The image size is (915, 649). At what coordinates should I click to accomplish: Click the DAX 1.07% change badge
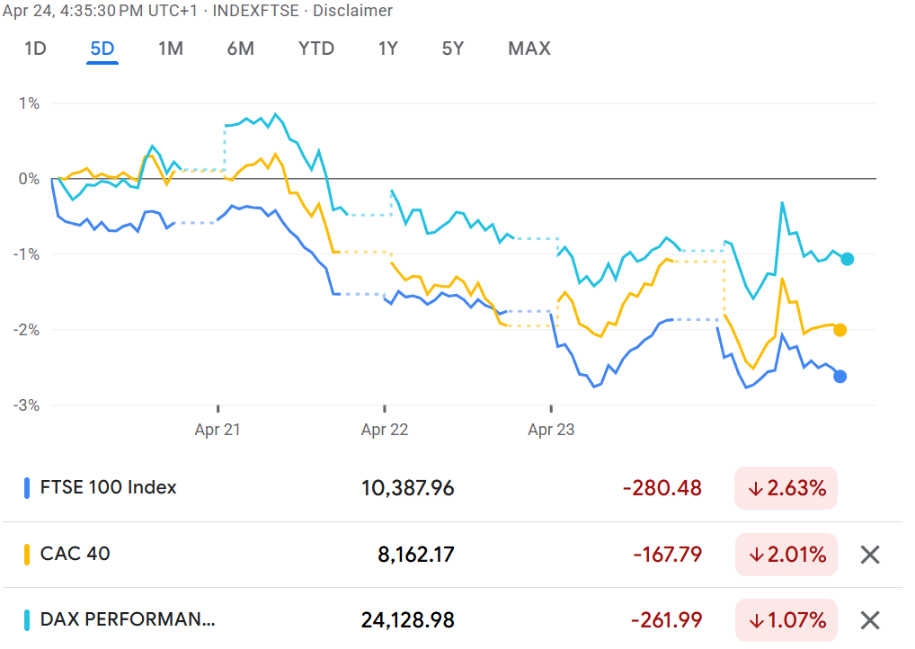(x=786, y=620)
